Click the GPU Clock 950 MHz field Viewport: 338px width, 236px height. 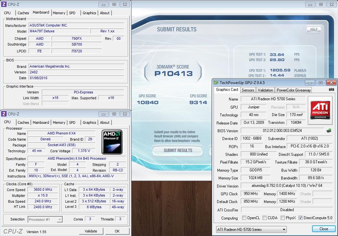pyautogui.click(x=251, y=194)
